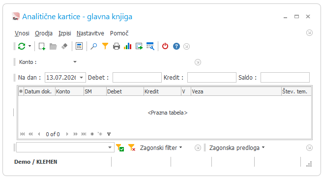Clear filter with the red X funnel icon
This screenshot has height=177, width=322.
tap(132, 147)
